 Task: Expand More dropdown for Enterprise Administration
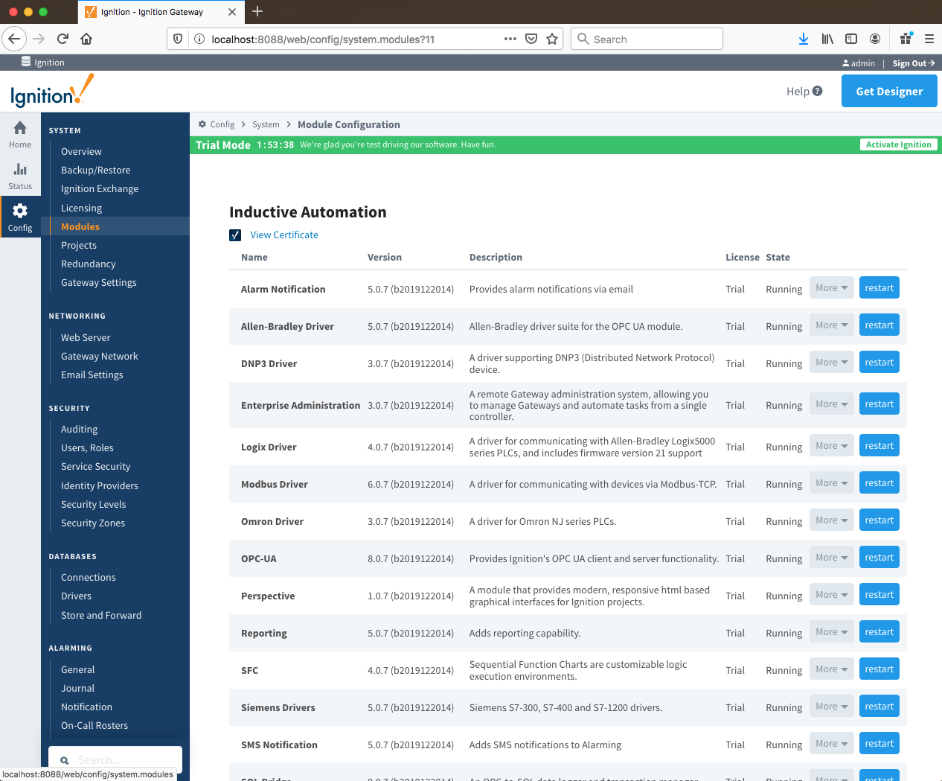(x=831, y=404)
